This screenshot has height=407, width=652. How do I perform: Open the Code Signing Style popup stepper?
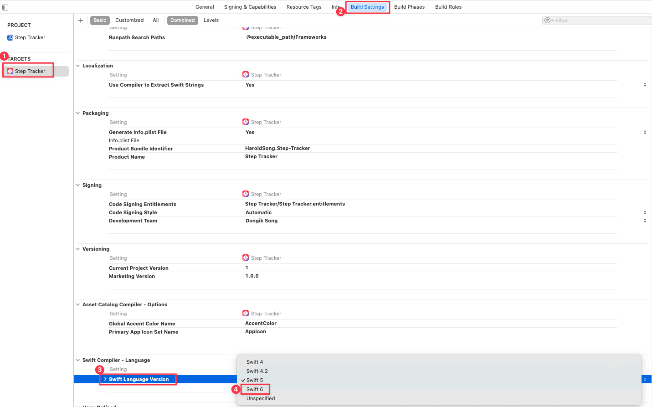tap(645, 212)
